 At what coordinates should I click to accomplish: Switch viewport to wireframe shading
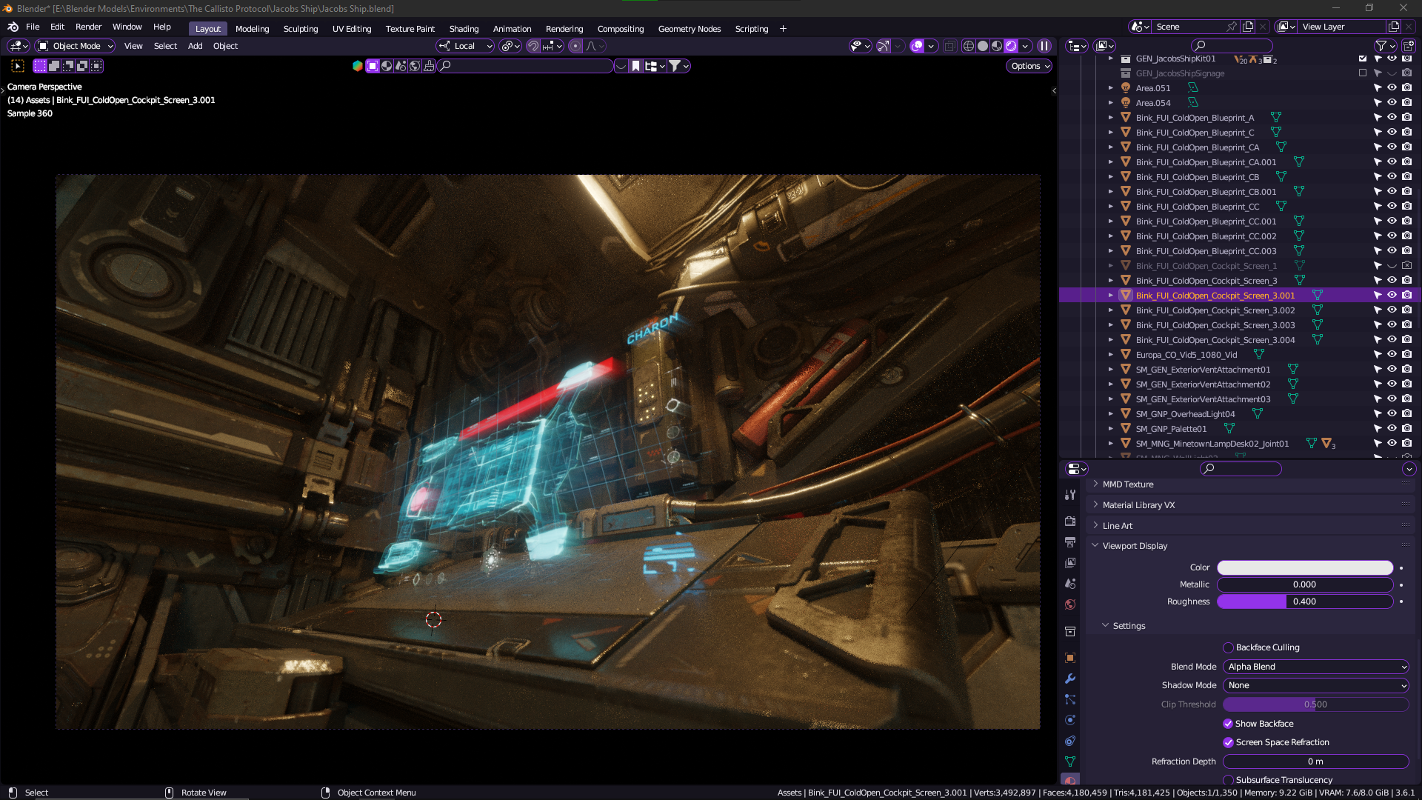[x=968, y=46]
